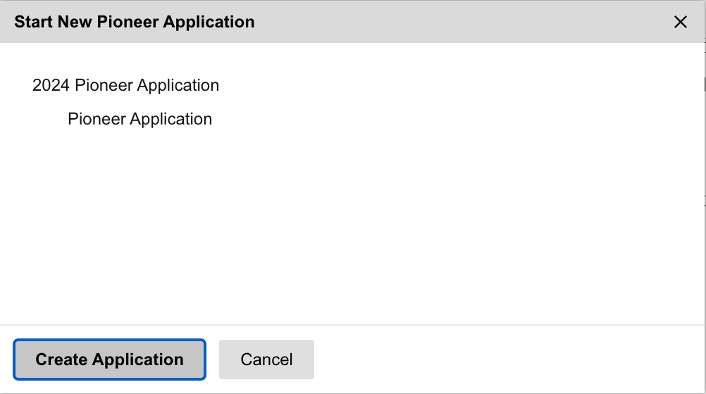The width and height of the screenshot is (706, 394).
Task: Click the dialog title bar
Action: click(x=423, y=22)
